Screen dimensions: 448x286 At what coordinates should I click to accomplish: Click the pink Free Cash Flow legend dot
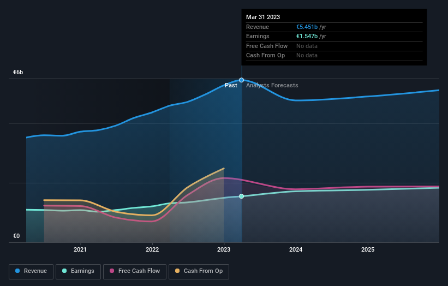click(x=112, y=271)
